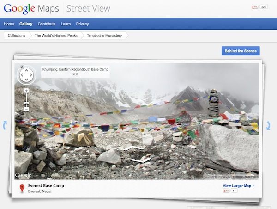The width and height of the screenshot is (277, 209).
Task: Zoom out with the minus button
Action: [x=26, y=109]
